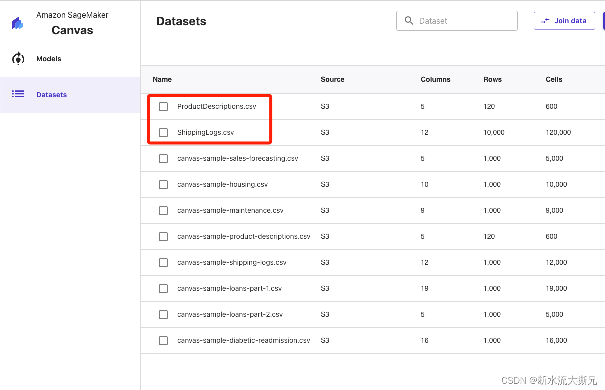This screenshot has width=605, height=390.
Task: Open ShippingLogs.csv dataset name
Action: tap(206, 132)
